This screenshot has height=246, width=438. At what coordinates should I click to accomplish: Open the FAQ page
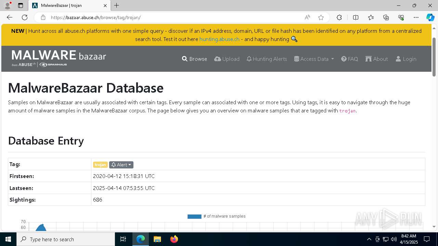[x=349, y=59]
